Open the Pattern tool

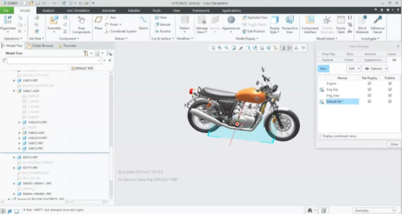(x=185, y=20)
